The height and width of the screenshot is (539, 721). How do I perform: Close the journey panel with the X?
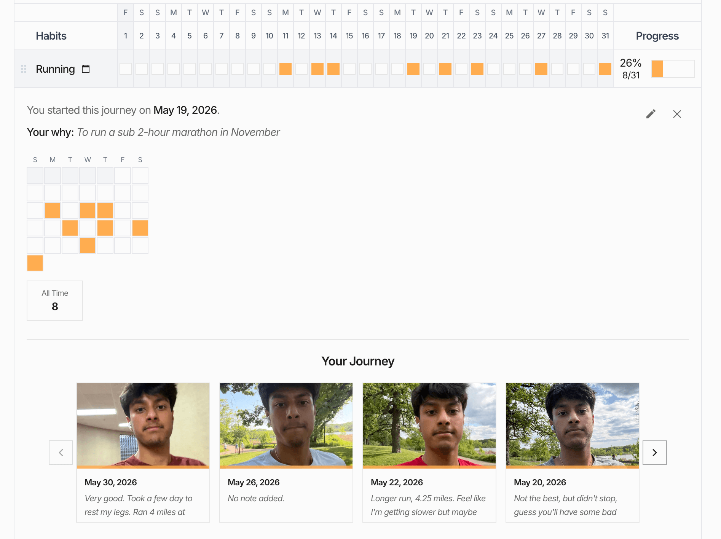(677, 114)
